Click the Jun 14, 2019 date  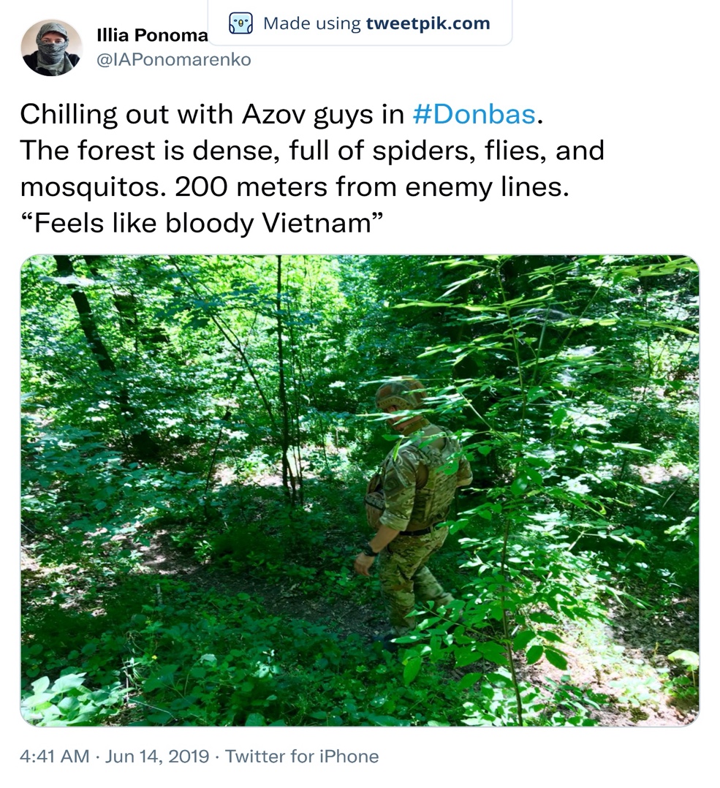156,757
